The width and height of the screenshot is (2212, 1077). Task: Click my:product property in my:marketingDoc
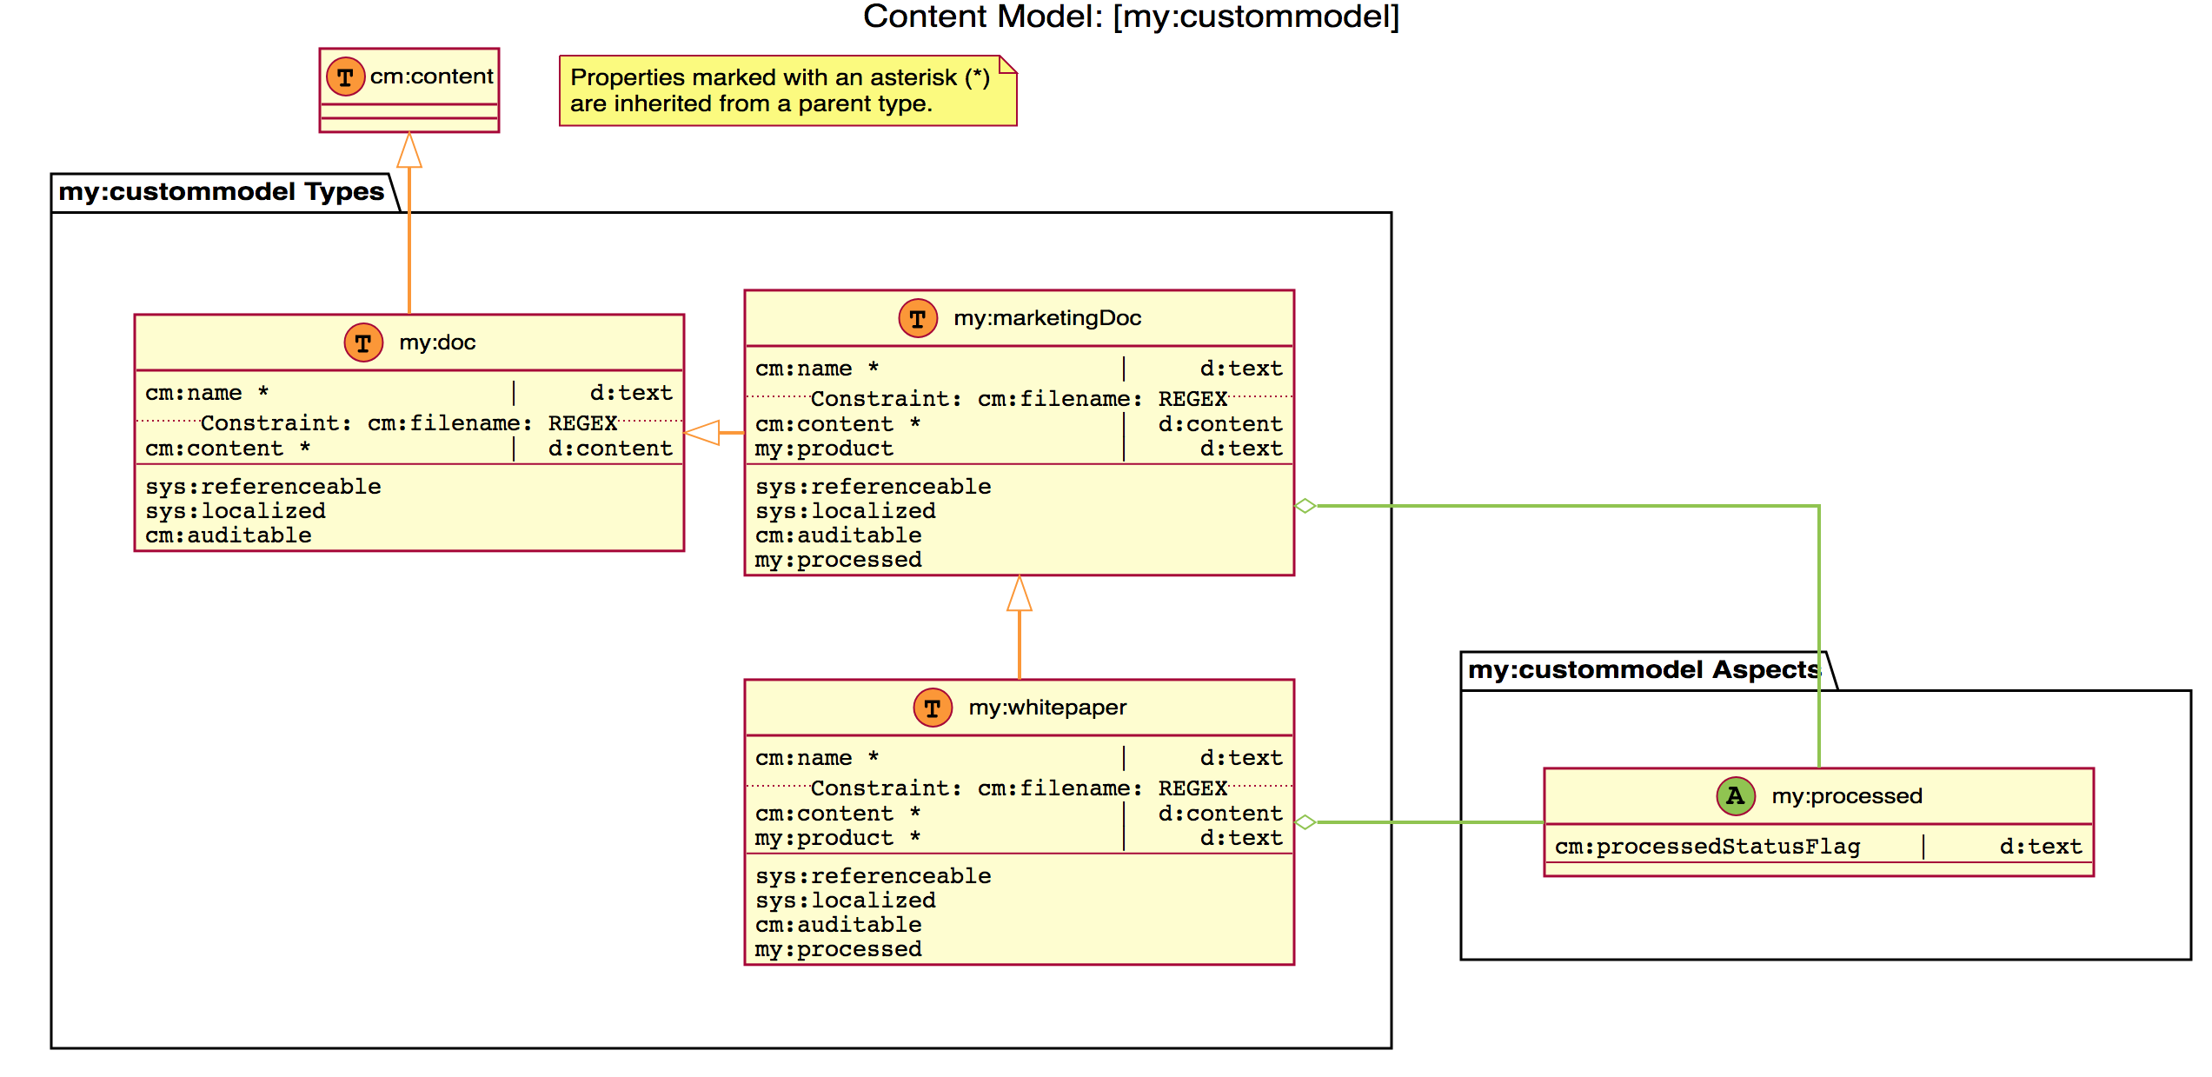coord(824,449)
